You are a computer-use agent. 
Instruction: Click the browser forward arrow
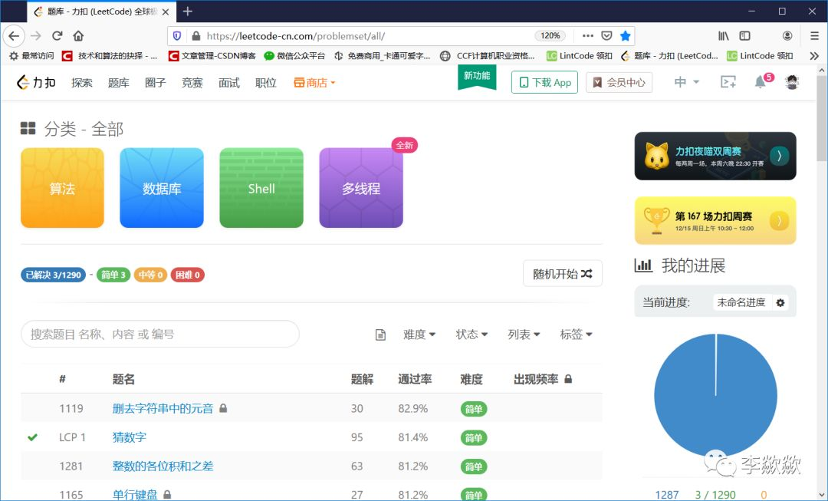[x=36, y=36]
